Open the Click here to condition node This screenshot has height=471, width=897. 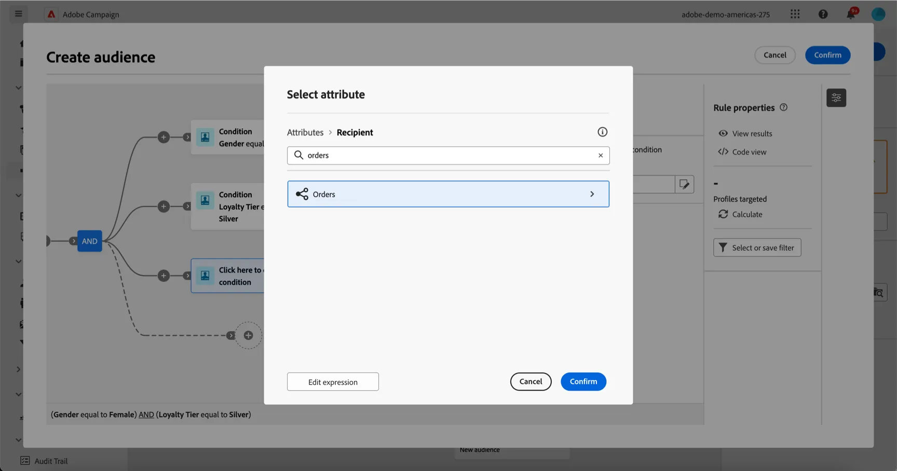coord(228,276)
